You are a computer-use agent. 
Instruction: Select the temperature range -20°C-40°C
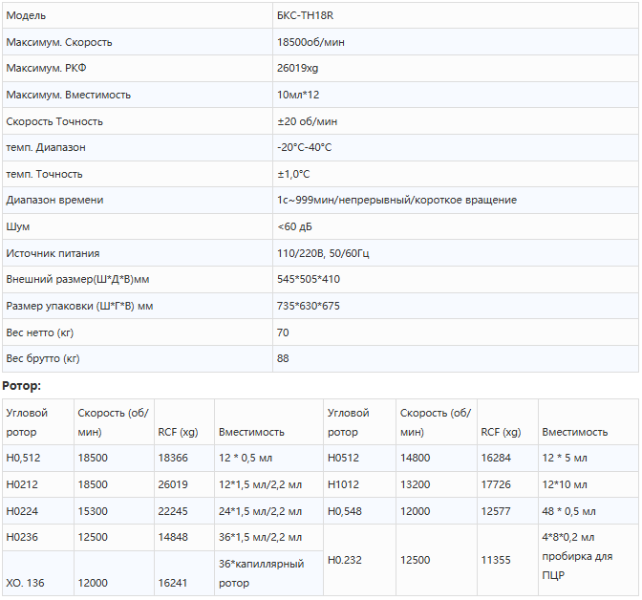(x=304, y=147)
